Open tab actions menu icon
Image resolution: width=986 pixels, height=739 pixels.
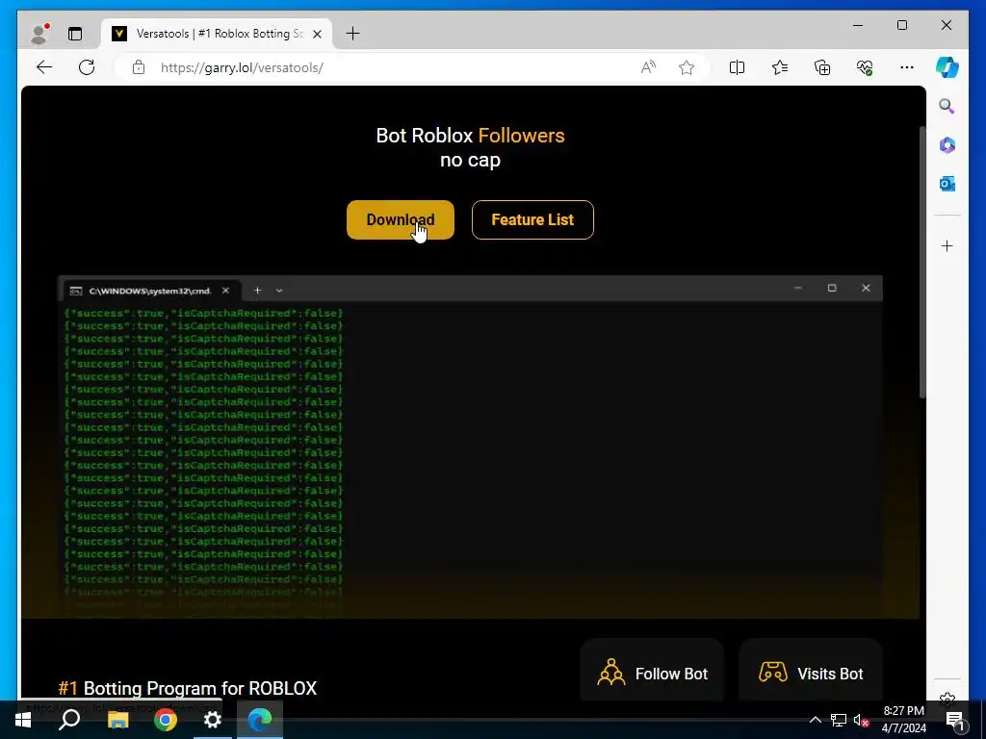pos(75,34)
